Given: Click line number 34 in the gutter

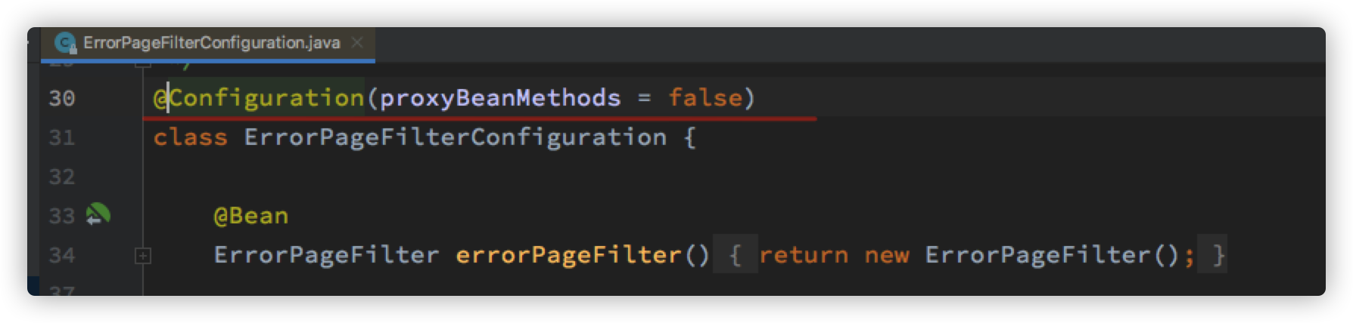Looking at the screenshot, I should pyautogui.click(x=62, y=255).
